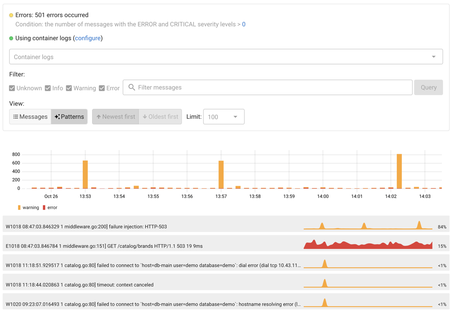Uncheck the Unknown severity filter
This screenshot has width=453, height=313.
pyautogui.click(x=12, y=88)
